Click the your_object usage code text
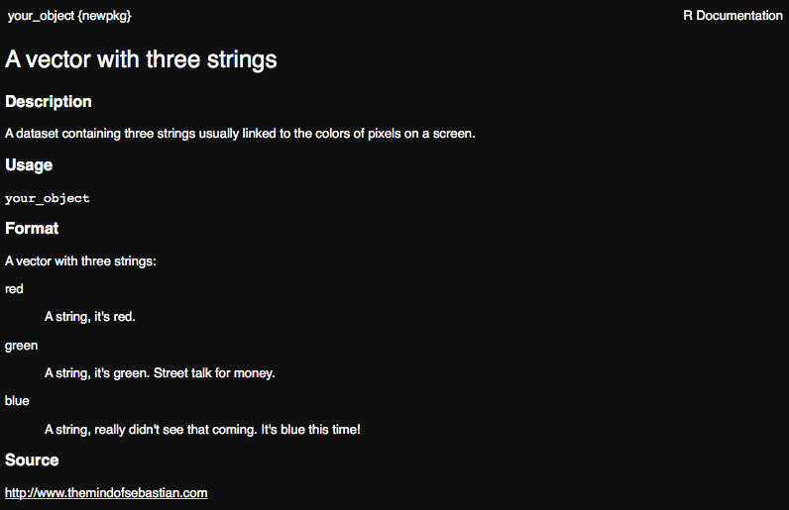This screenshot has height=510, width=789. 48,198
